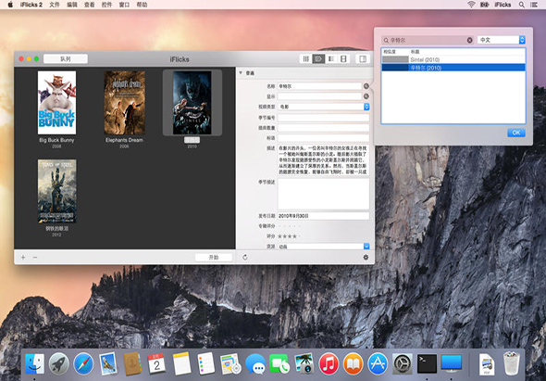Click the 队列 queue button

66,59
